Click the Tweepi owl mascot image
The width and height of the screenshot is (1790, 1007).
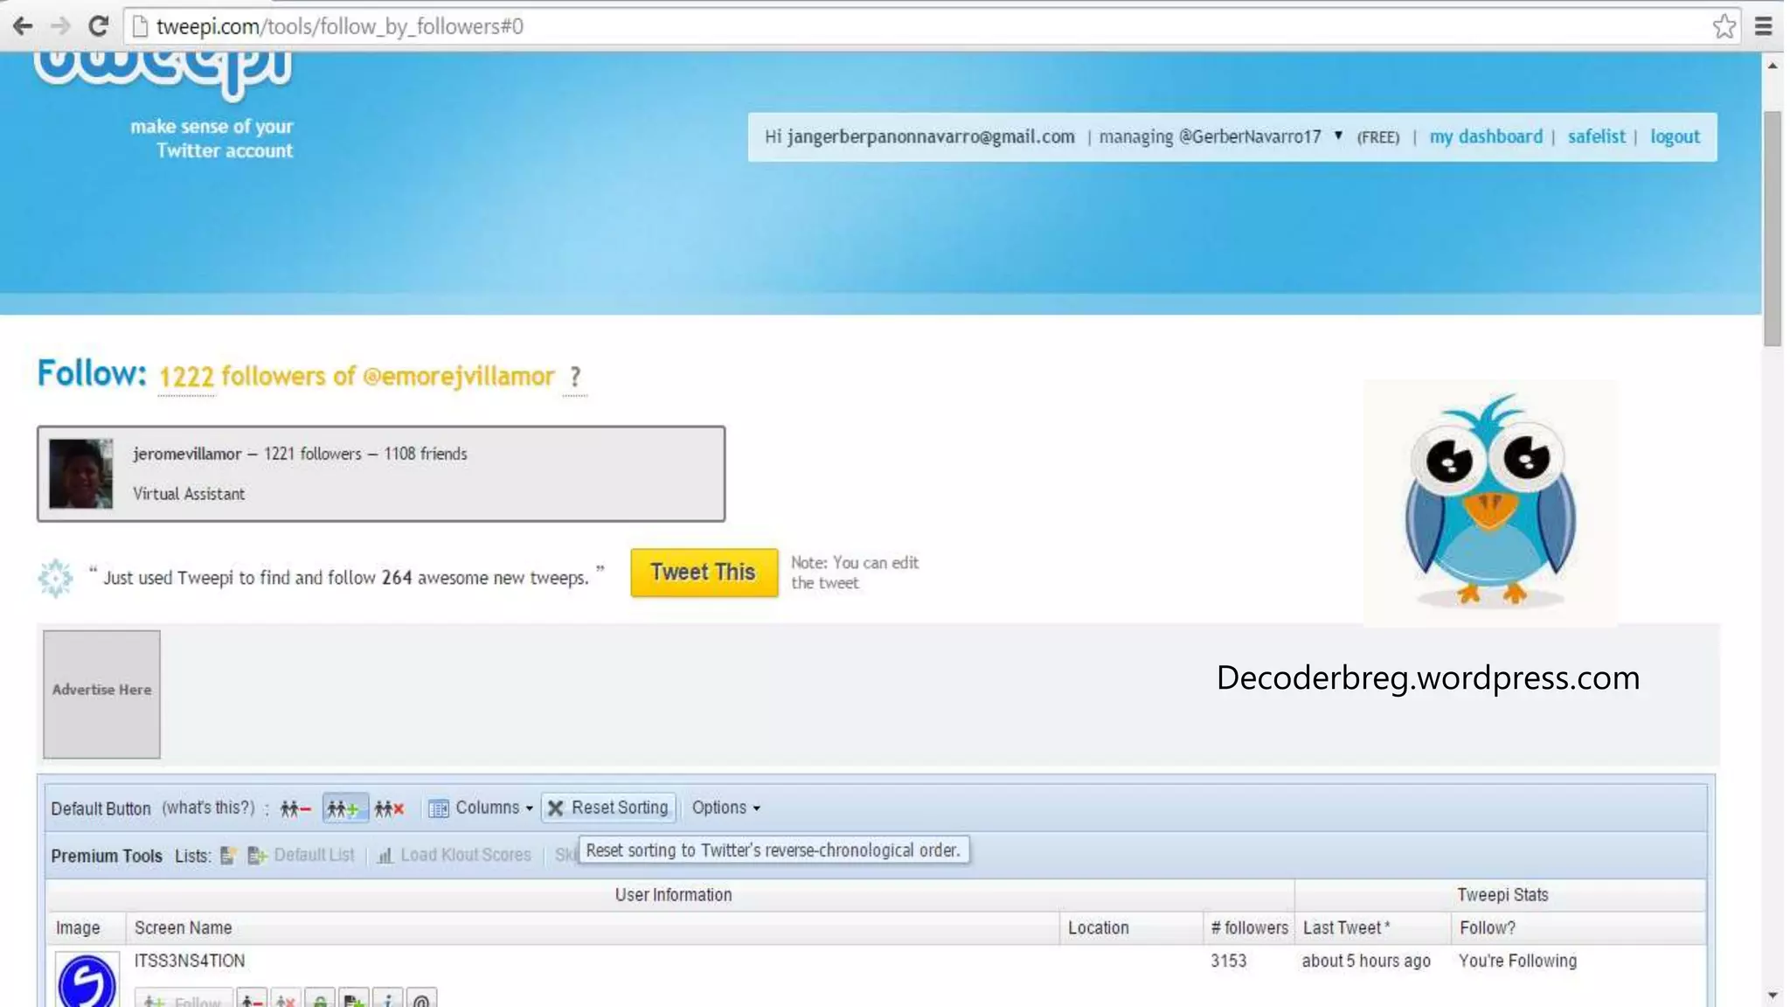click(x=1490, y=501)
